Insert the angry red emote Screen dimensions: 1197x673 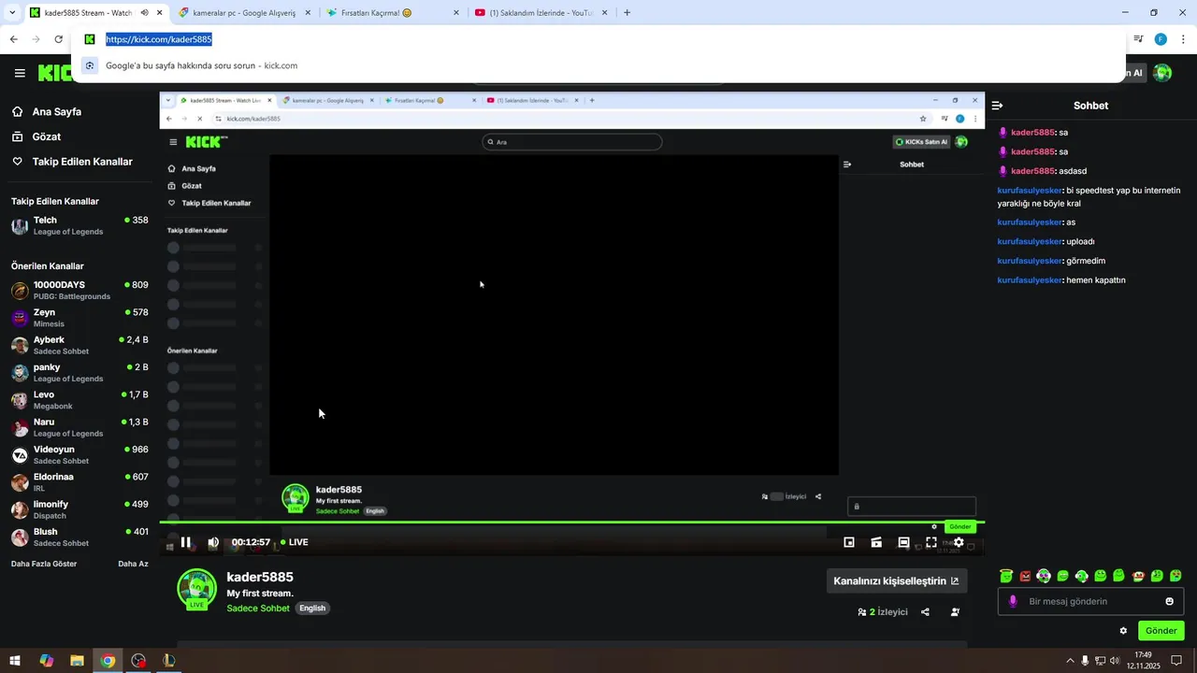tap(1025, 576)
